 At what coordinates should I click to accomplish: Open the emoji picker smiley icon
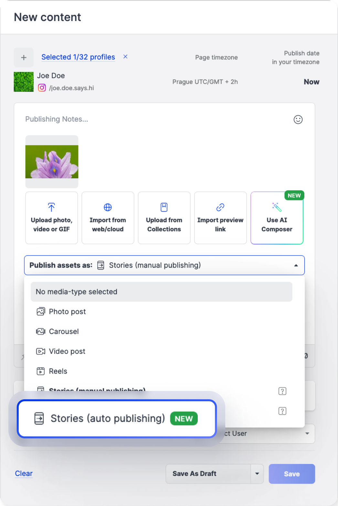298,120
